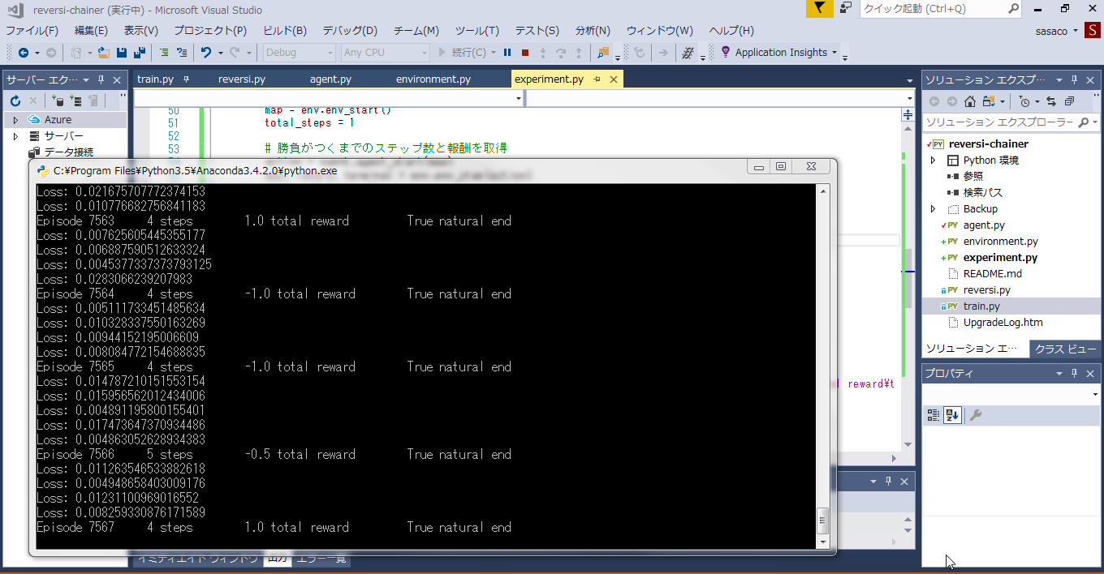Select the 検索パス node

tap(982, 193)
